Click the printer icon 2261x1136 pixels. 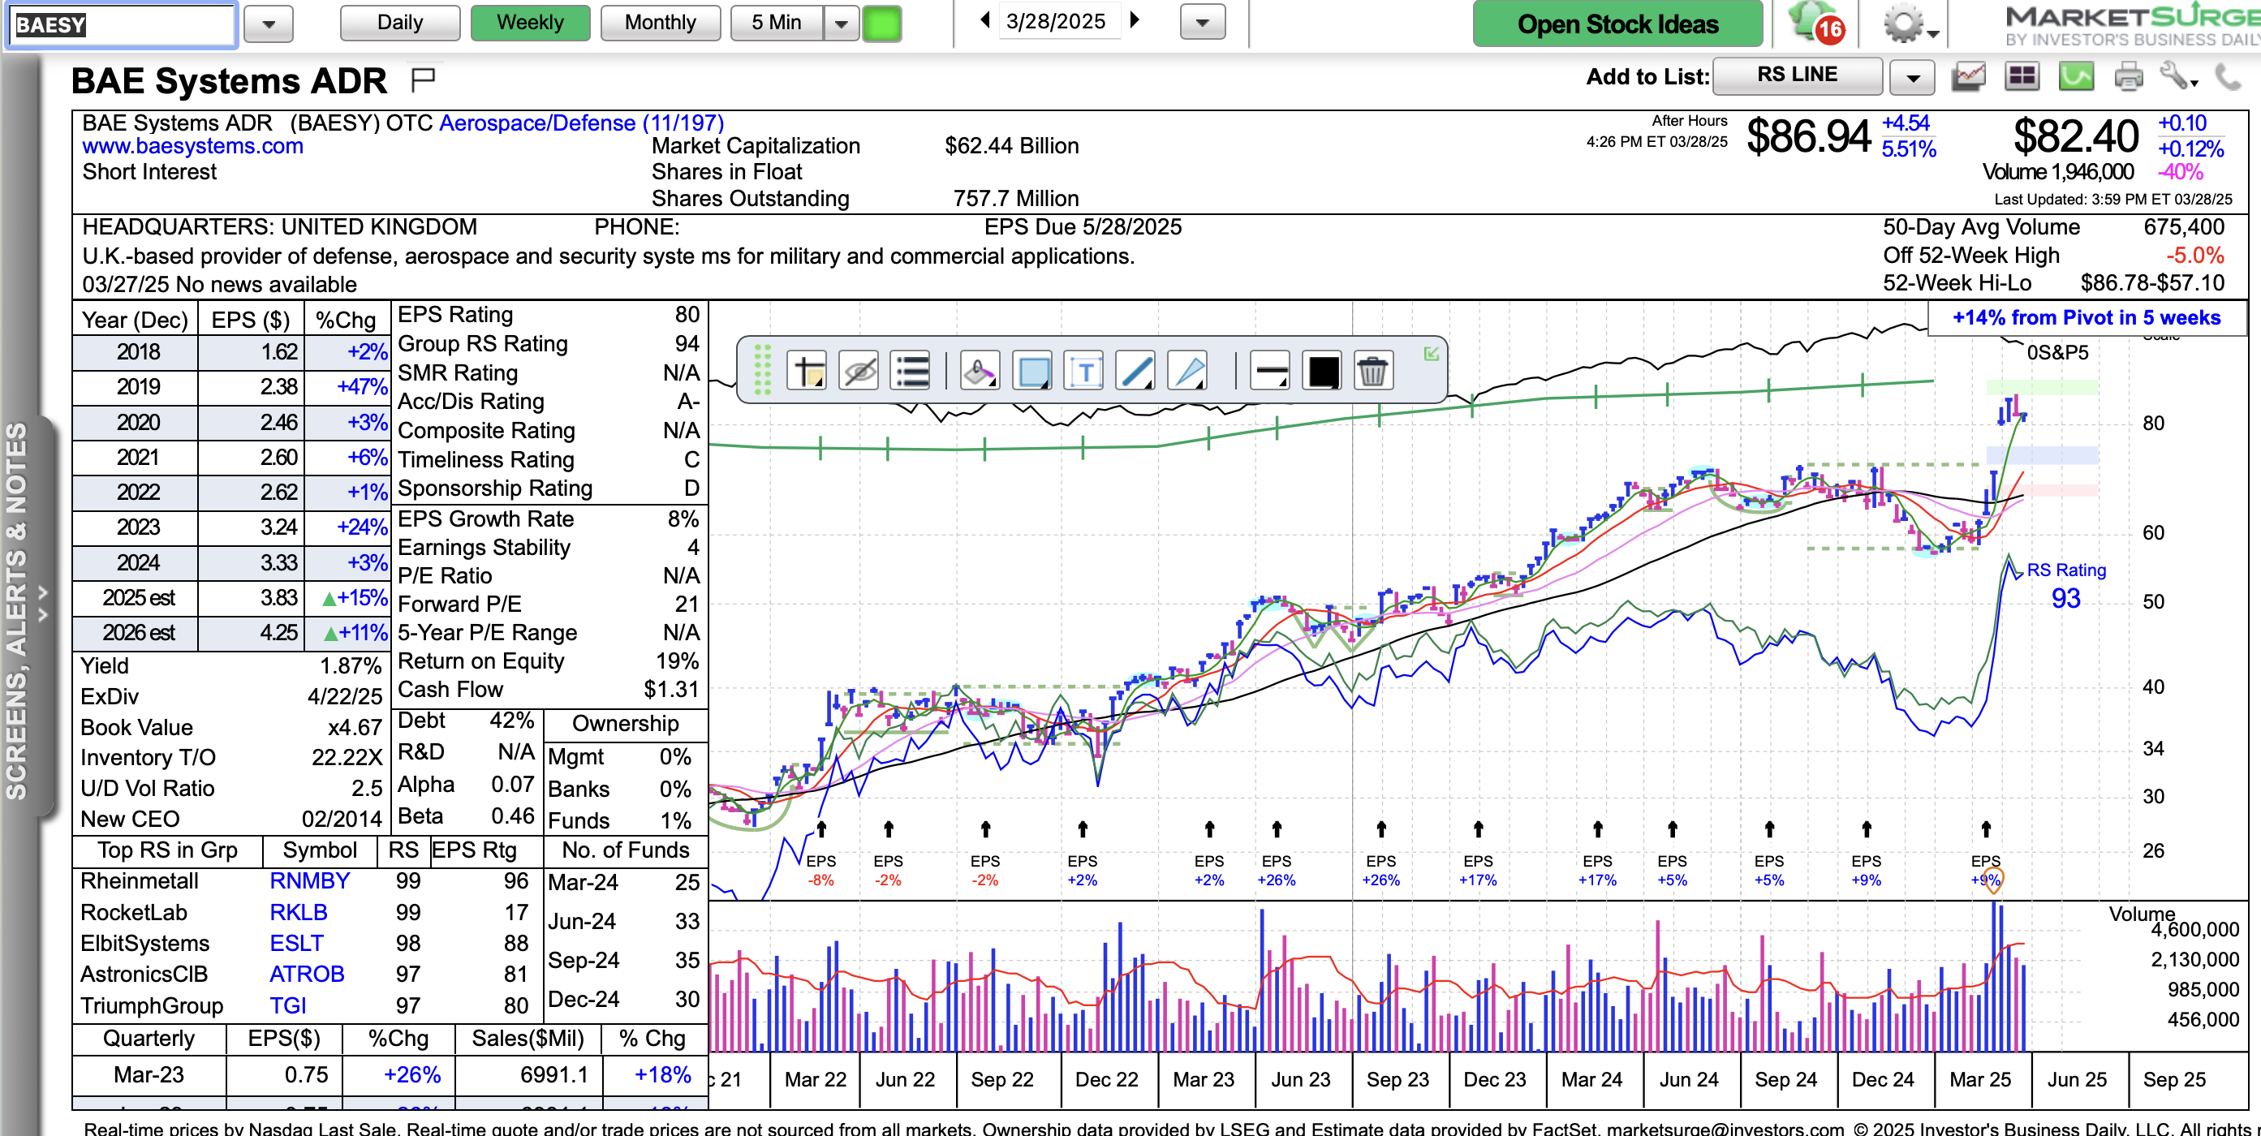point(2128,77)
